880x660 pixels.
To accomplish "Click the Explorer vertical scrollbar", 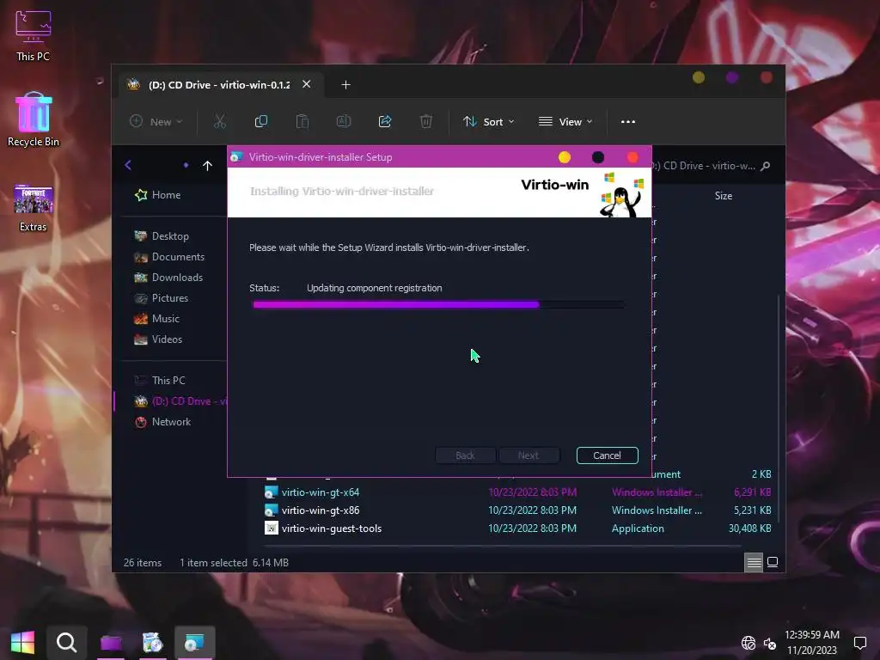I will click(778, 410).
